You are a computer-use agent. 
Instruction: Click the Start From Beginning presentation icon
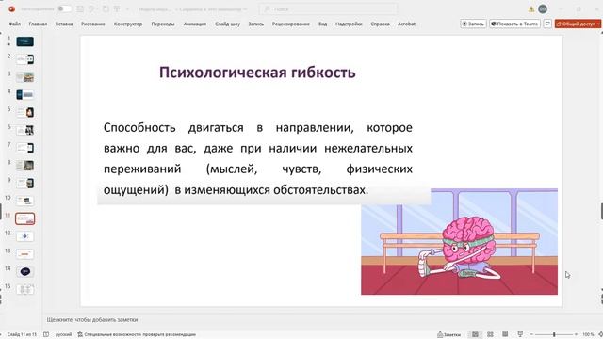coord(117,8)
